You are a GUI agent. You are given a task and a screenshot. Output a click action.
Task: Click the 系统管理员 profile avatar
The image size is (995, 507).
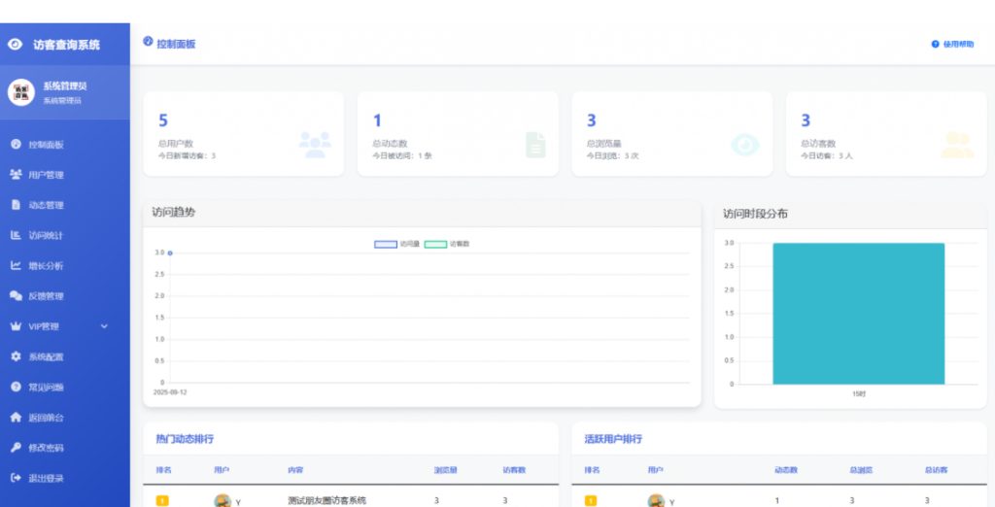pos(21,92)
